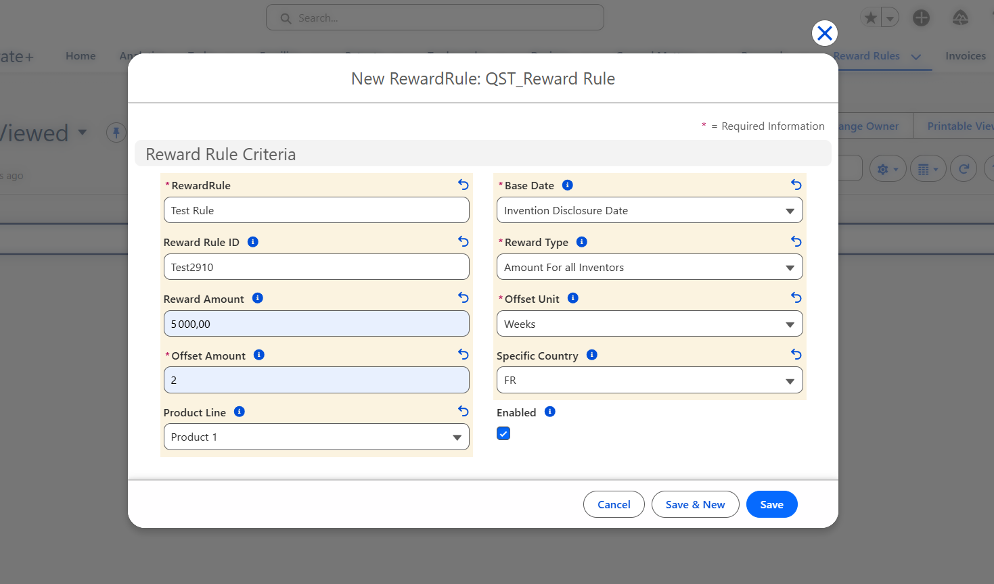Click undo icon for RewardRule field
The height and width of the screenshot is (584, 994).
click(x=464, y=185)
